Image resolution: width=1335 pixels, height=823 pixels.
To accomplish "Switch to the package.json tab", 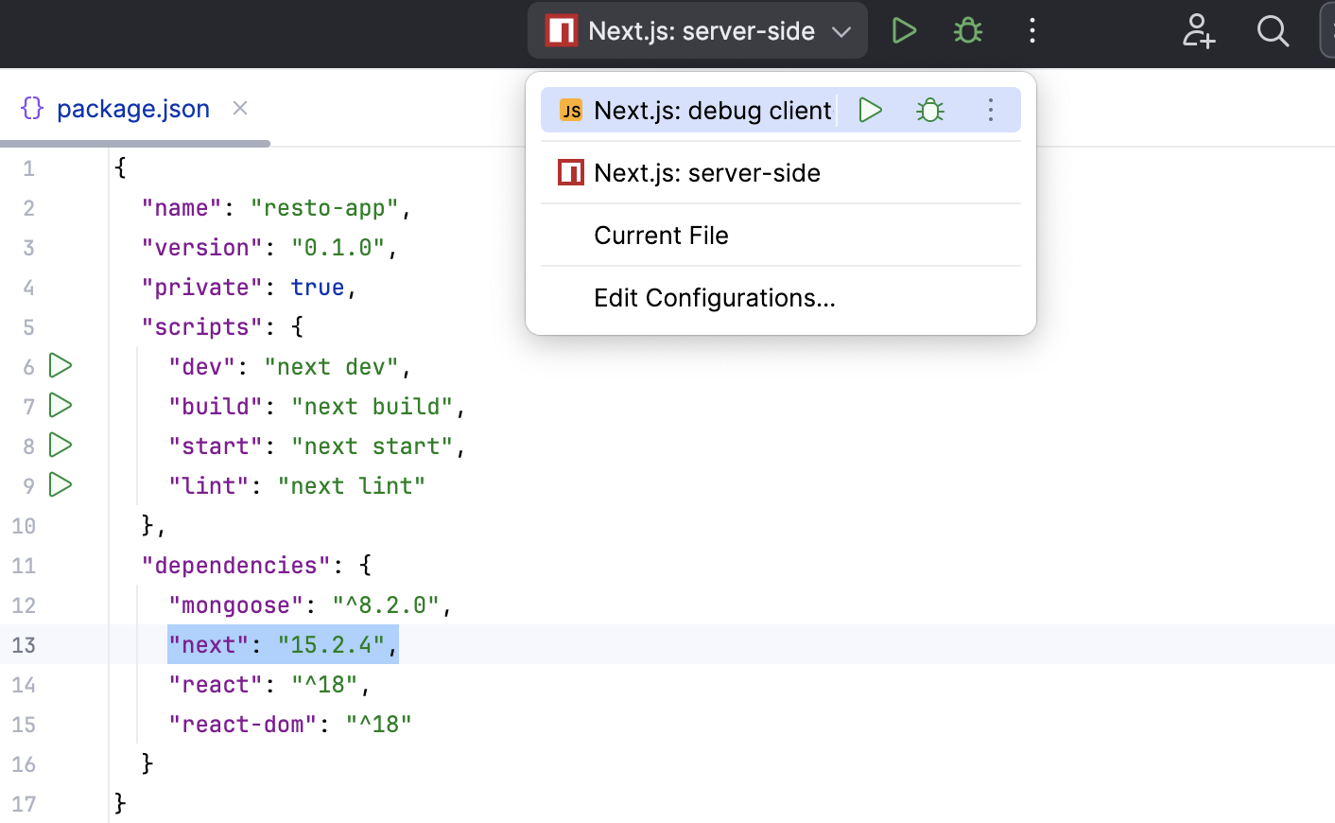I will [x=132, y=108].
